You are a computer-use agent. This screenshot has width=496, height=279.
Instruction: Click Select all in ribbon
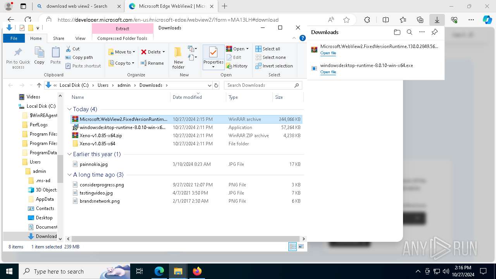(x=268, y=49)
